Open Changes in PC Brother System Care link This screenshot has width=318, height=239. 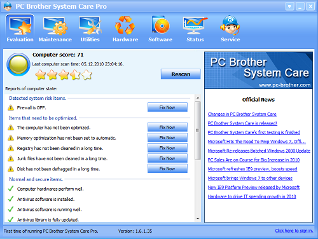[242, 114]
